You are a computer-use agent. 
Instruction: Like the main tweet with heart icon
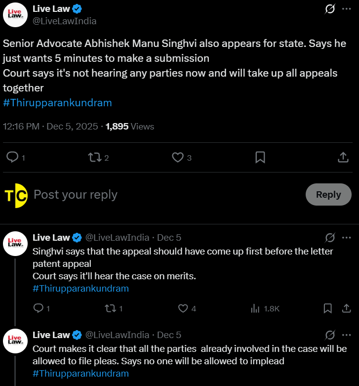pos(177,157)
